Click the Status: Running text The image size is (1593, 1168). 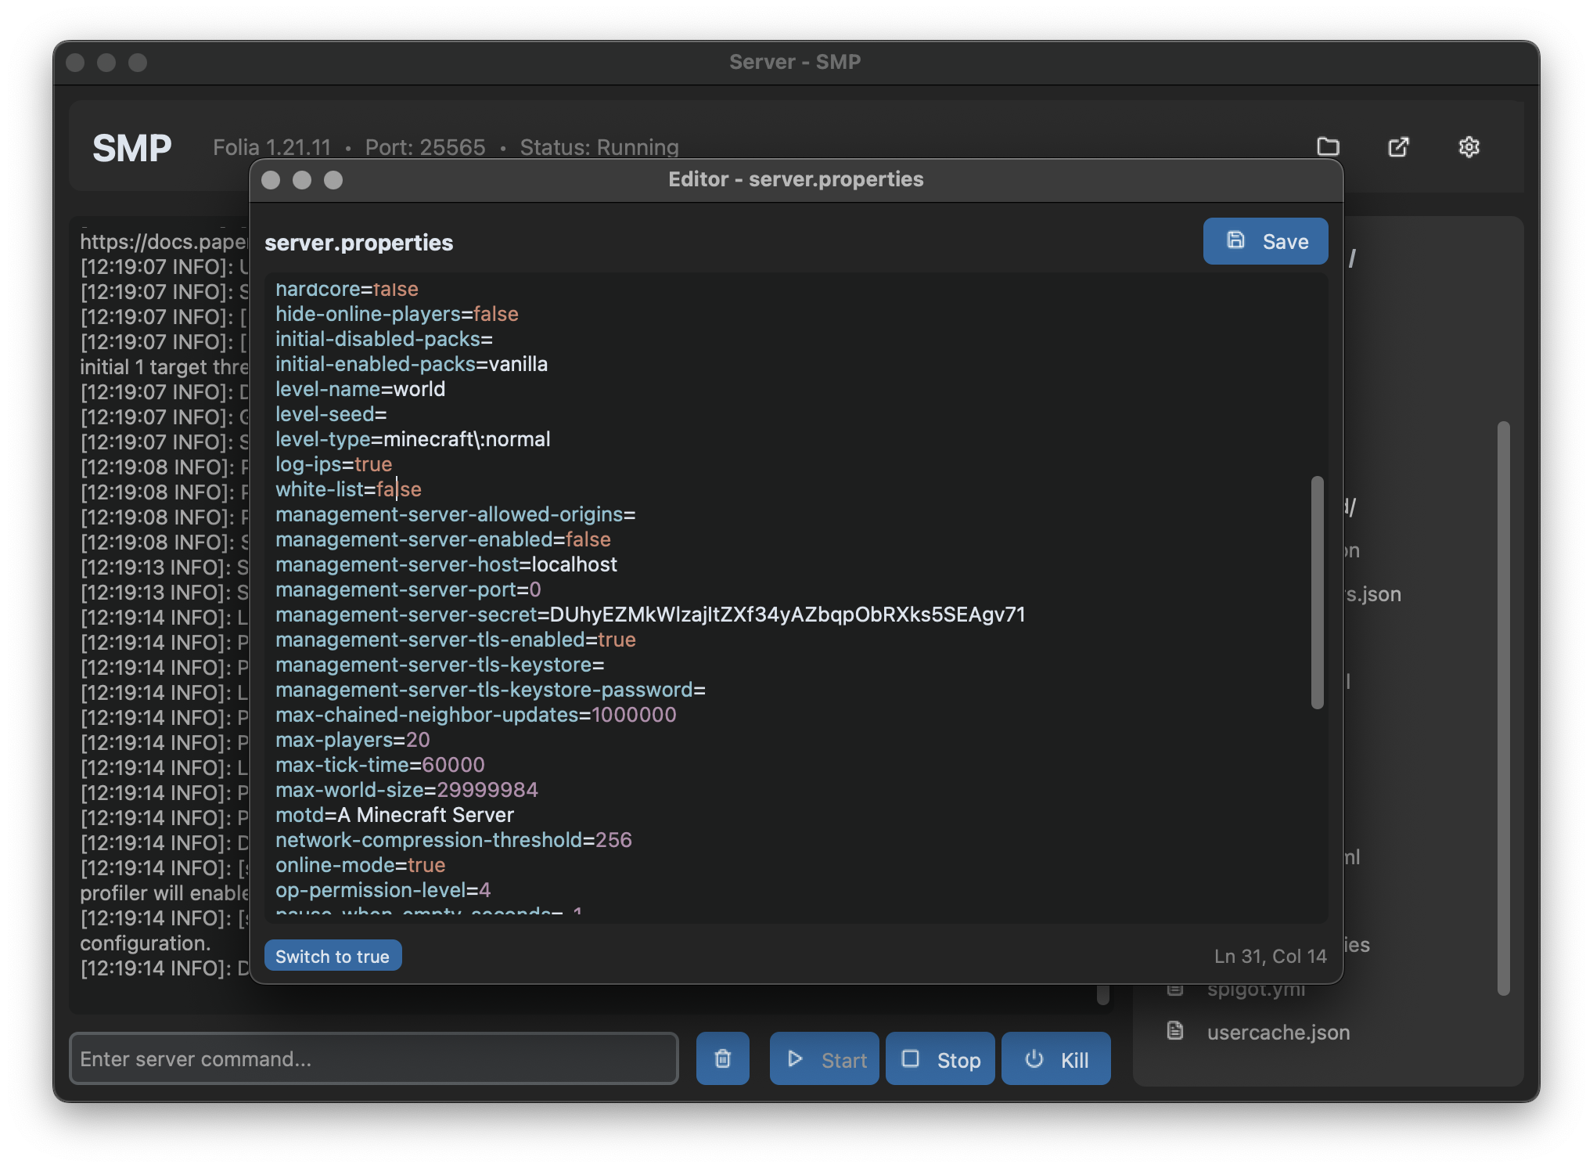click(599, 147)
